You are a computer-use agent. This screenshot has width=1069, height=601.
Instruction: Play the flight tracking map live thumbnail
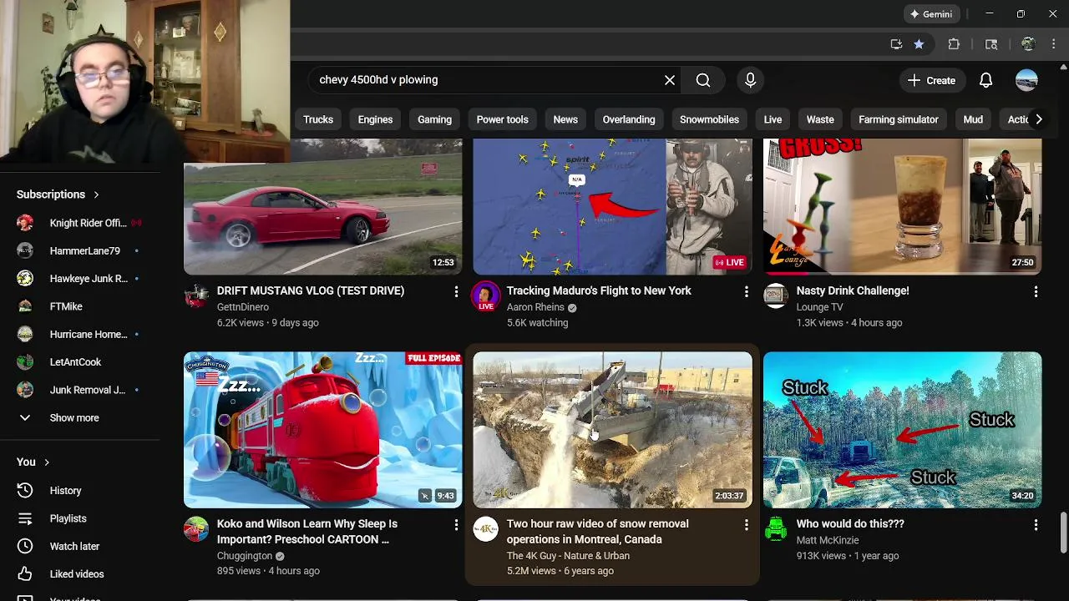612,206
